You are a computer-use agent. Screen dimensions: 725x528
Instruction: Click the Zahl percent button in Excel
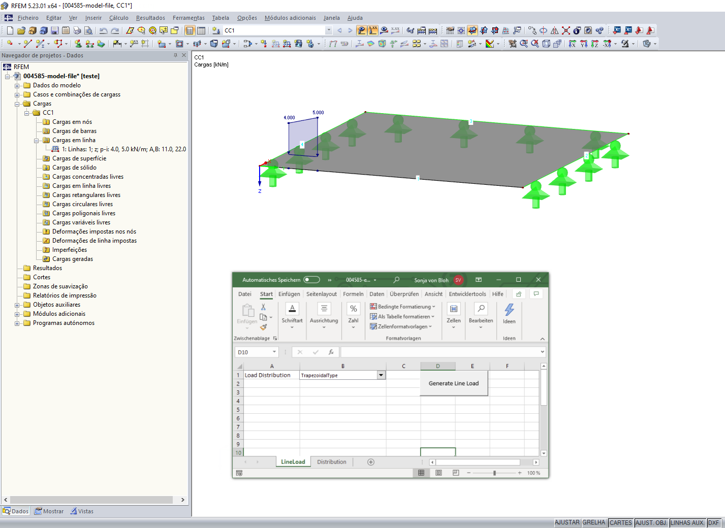(x=354, y=315)
